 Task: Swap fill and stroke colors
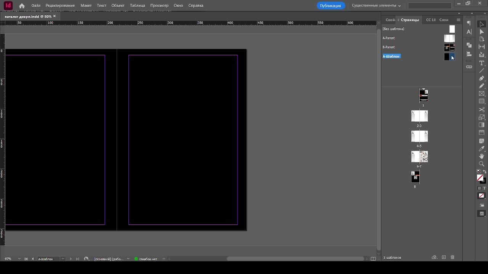484,172
